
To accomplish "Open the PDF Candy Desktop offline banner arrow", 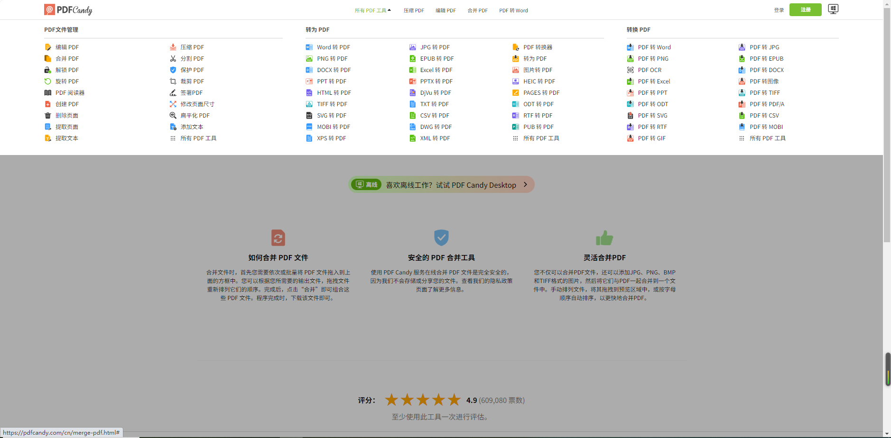I will 525,185.
